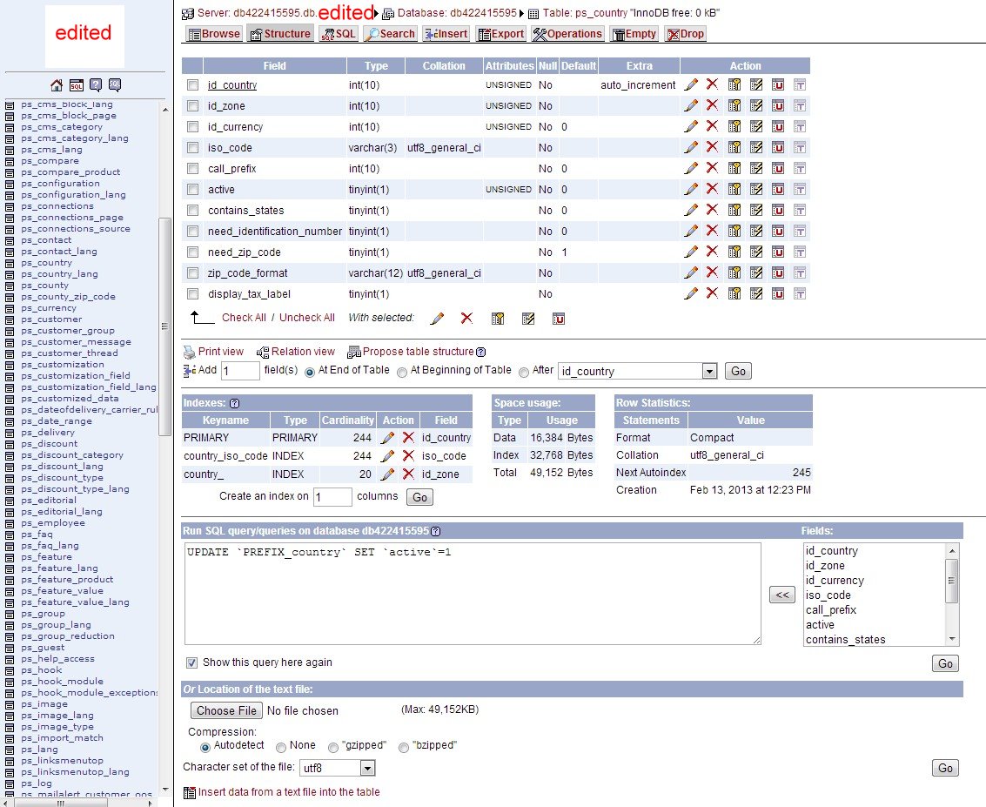Edit the contains_states field pencil icon
Viewport: 986px width, 807px height.
click(x=690, y=210)
